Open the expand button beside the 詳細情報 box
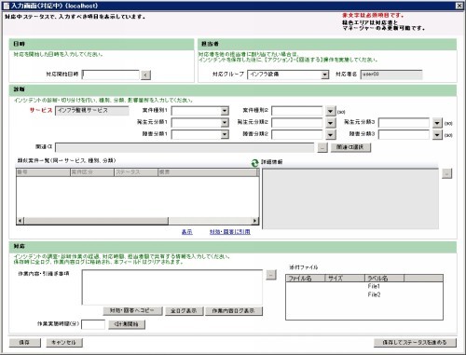Screen dimensions: 466x355 [x=446, y=173]
